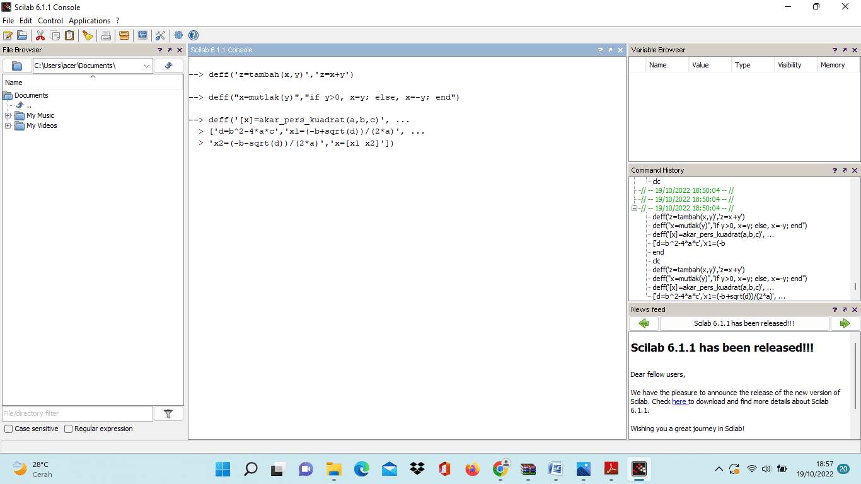
Task: Close the File Browser panel
Action: [180, 50]
